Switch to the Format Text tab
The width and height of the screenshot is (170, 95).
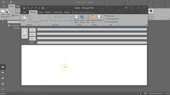point(58,12)
